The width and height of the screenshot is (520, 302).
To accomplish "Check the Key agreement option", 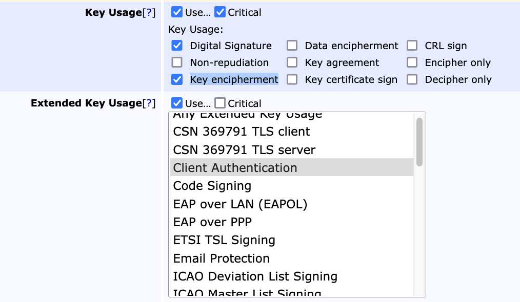I will click(x=292, y=62).
